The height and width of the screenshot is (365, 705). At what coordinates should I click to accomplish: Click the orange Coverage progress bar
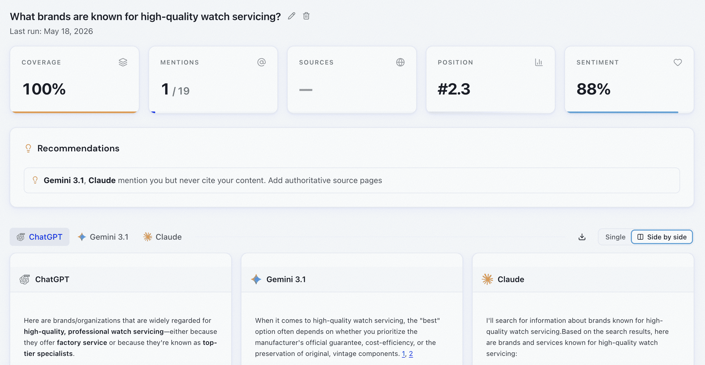coord(75,112)
